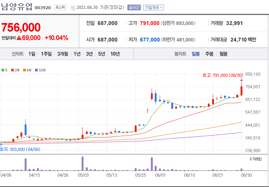Click the 코스피 market badge

60,7
